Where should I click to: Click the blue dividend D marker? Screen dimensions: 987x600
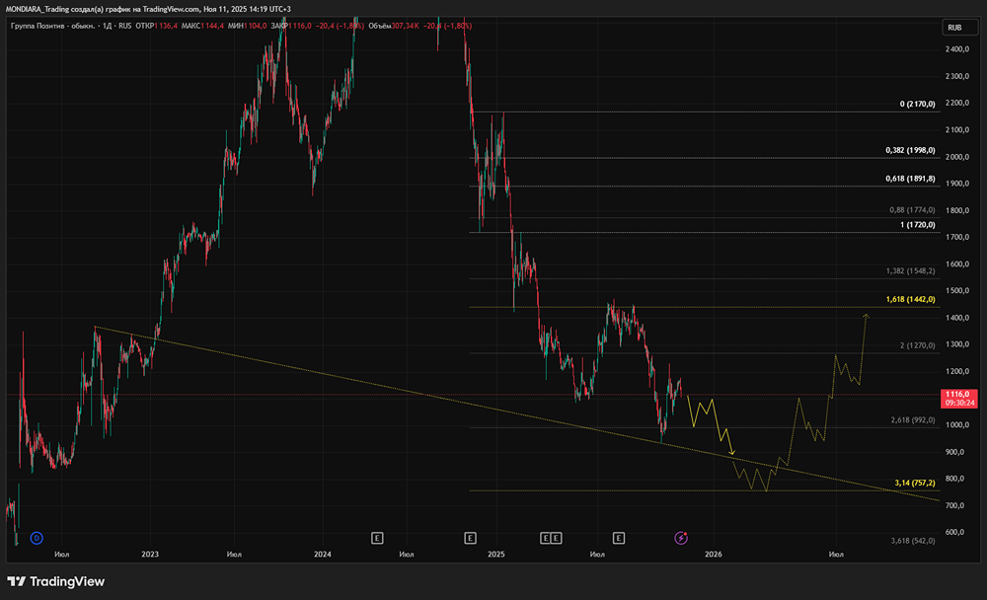click(37, 538)
